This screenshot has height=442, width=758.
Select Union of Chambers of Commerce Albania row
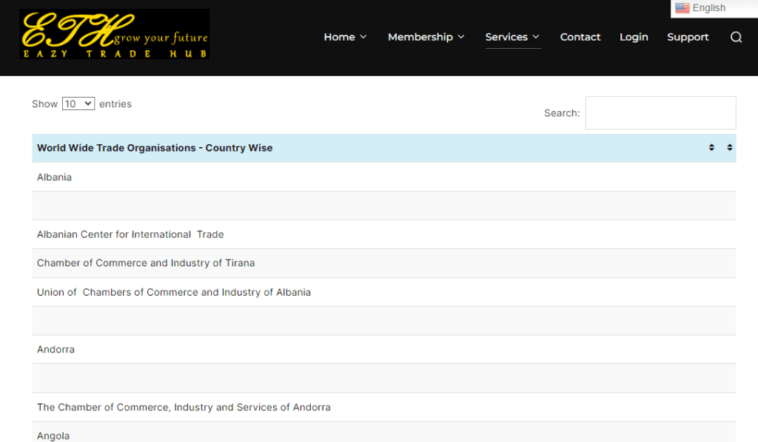174,292
